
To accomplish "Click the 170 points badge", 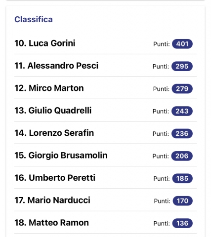I will tap(182, 201).
